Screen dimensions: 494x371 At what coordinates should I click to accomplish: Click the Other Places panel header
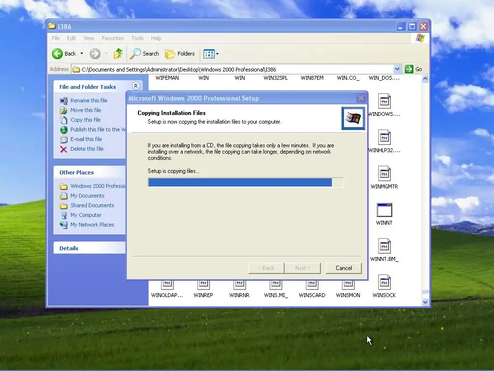[90, 172]
